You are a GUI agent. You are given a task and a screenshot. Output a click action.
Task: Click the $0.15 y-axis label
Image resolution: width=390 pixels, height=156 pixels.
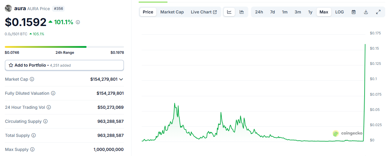375,48
